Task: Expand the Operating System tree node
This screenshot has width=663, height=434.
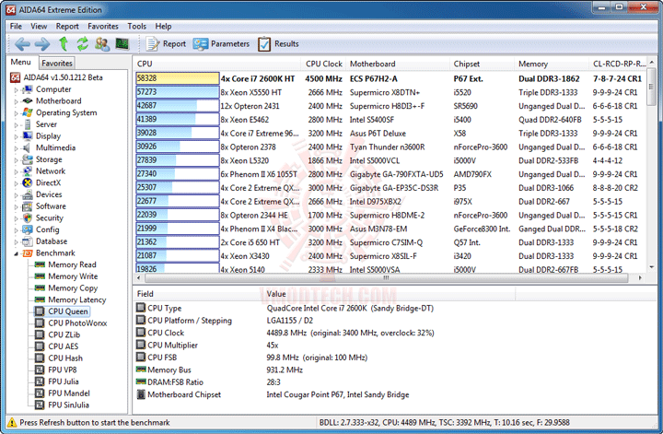Action: coord(16,113)
